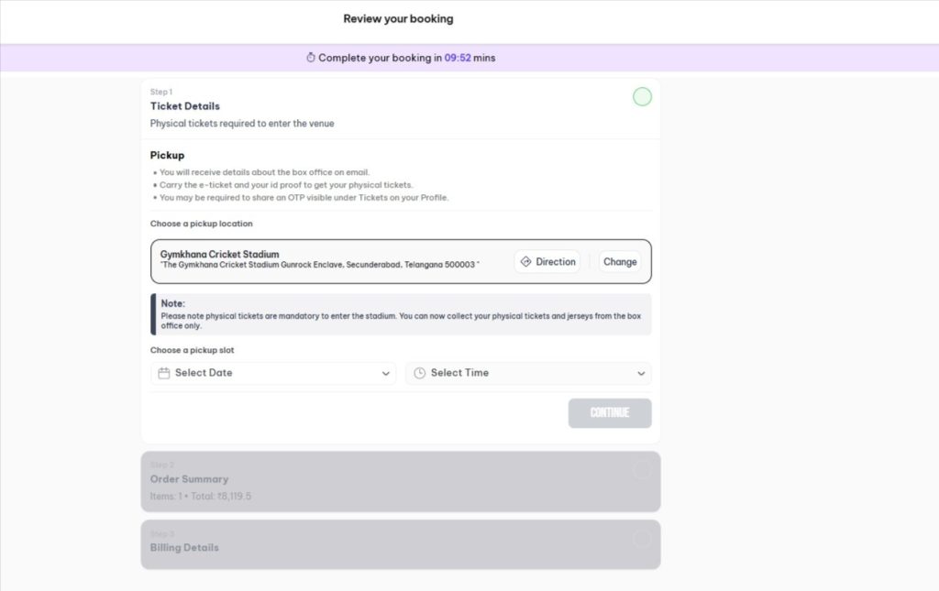
Task: Click the clock icon beside Select Time
Action: [x=419, y=373]
